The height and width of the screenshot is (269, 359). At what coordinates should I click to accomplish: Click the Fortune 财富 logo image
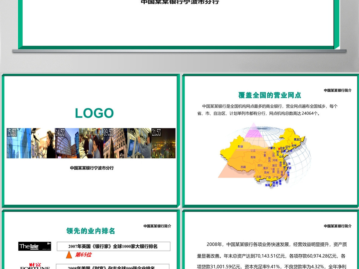[x=35, y=266]
